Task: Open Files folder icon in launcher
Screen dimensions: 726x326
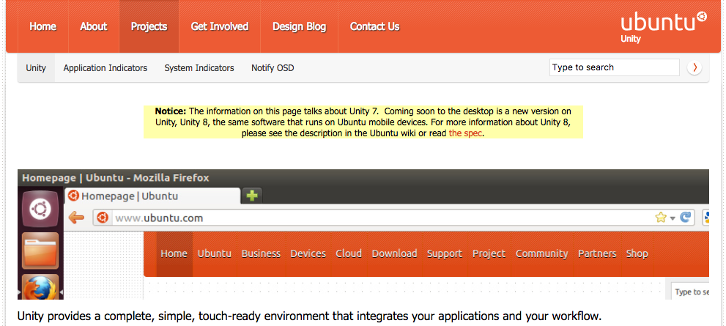Action: pos(40,251)
